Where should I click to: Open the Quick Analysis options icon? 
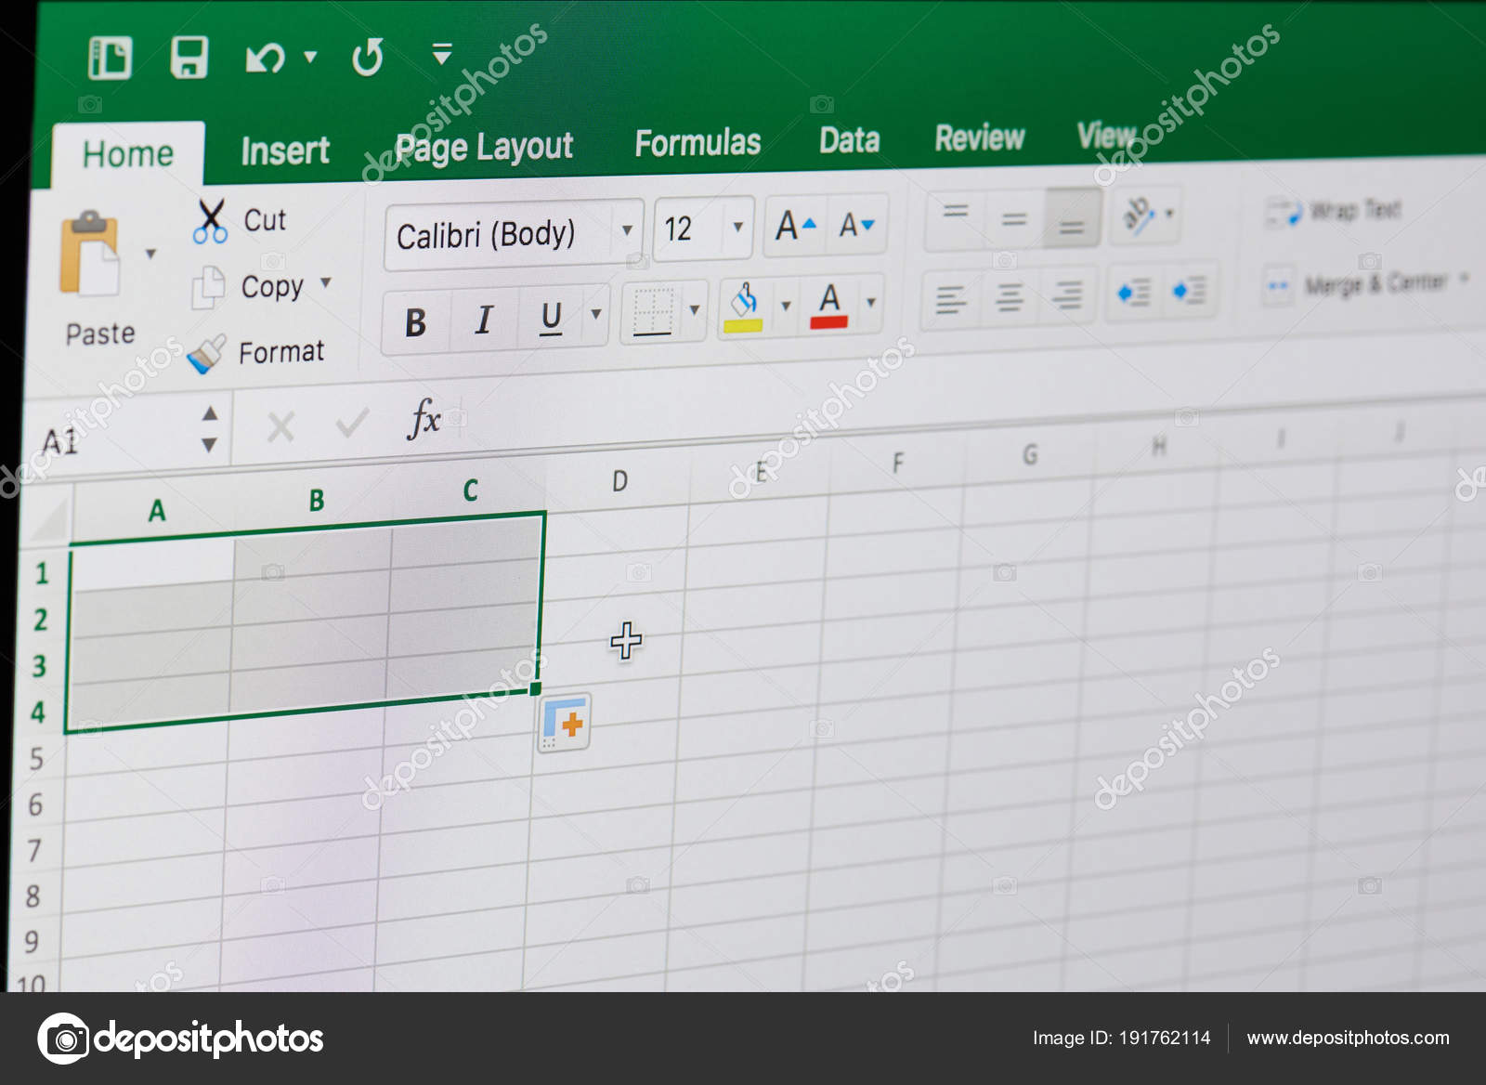564,722
